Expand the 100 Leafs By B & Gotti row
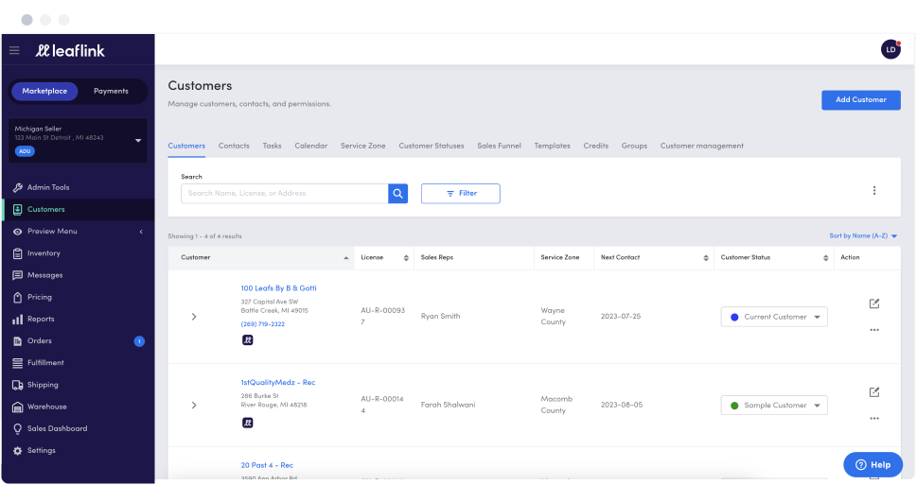The width and height of the screenshot is (917, 485). click(x=194, y=317)
